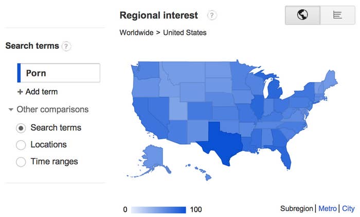Show the Subregion breakdown
The width and height of the screenshot is (360, 217).
296,208
